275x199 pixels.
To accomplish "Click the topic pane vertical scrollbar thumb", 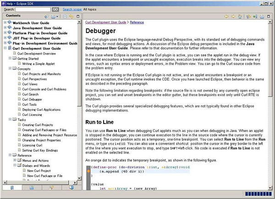I will coord(270,61).
